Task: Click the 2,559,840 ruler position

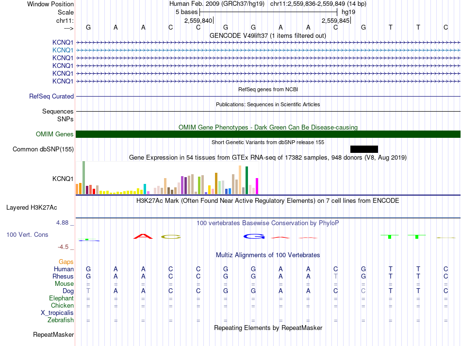Action: click(198, 20)
